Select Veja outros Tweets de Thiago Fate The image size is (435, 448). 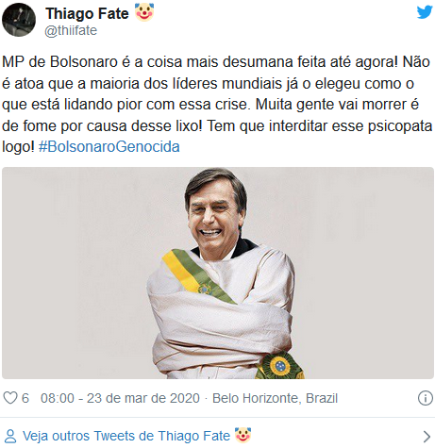coord(126,436)
